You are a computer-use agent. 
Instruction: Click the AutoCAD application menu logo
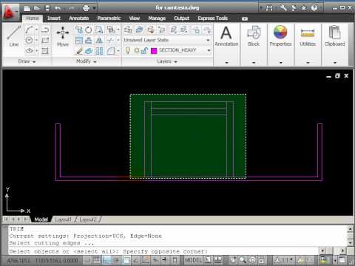pos(10,13)
